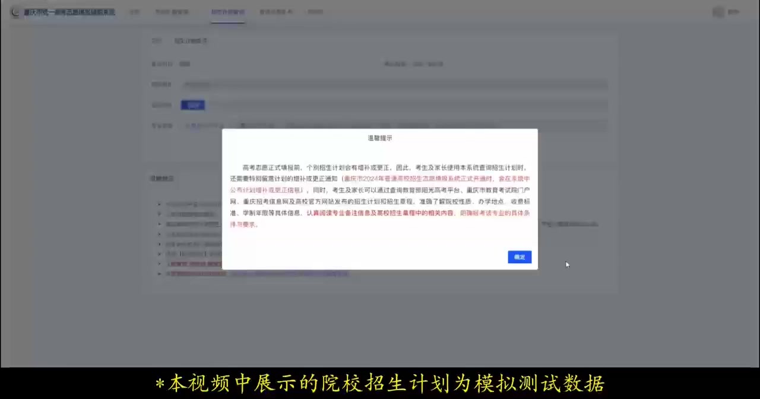Select the blue highlighted batch filter tag

click(x=192, y=105)
